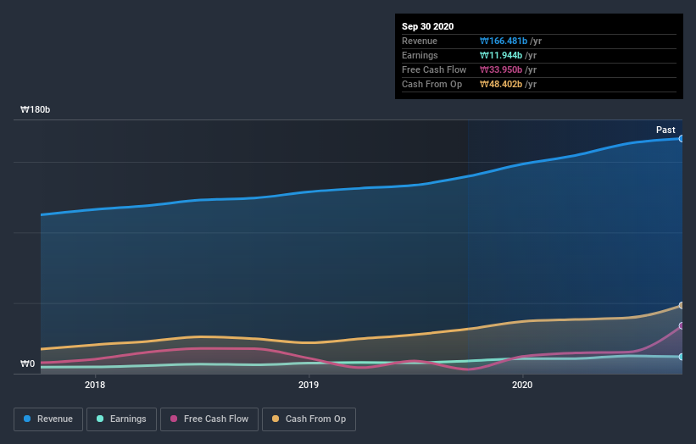Click the ₩166.481b revenue value
Screen dimensions: 696x444
click(504, 41)
